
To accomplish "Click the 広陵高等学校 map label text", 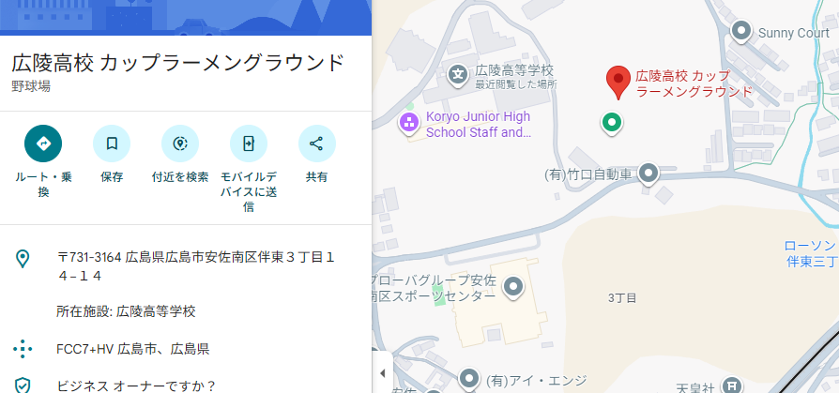I will 514,70.
